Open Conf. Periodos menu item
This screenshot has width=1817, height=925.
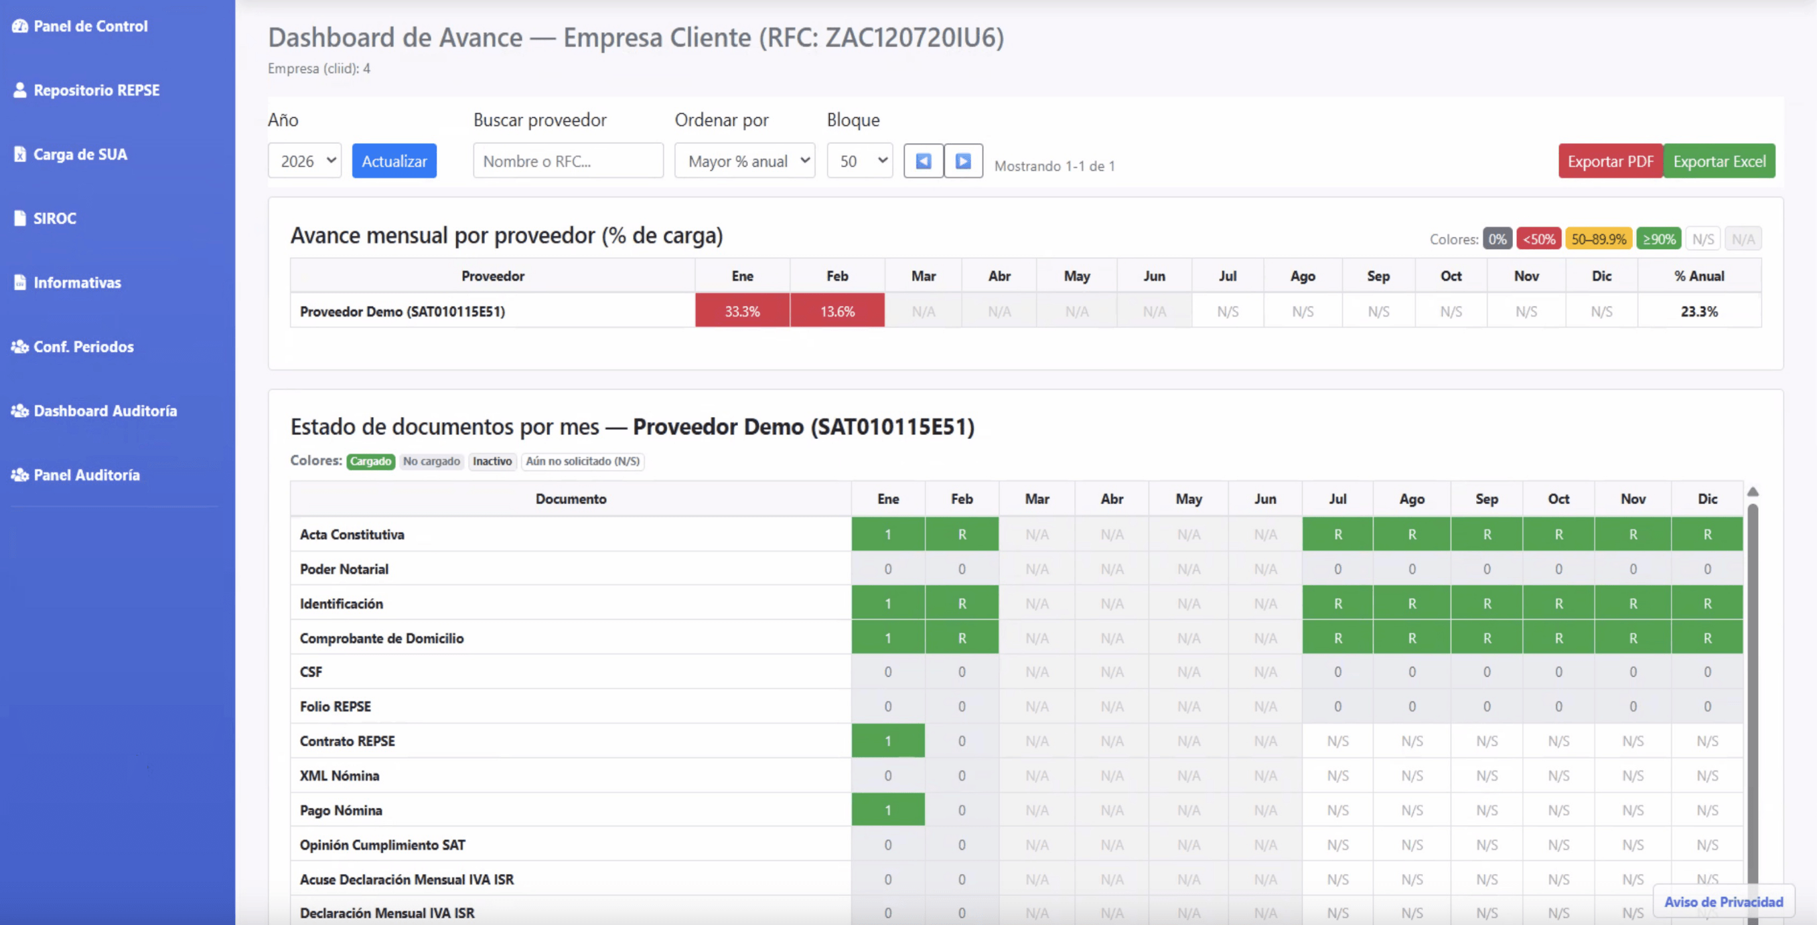coord(83,347)
